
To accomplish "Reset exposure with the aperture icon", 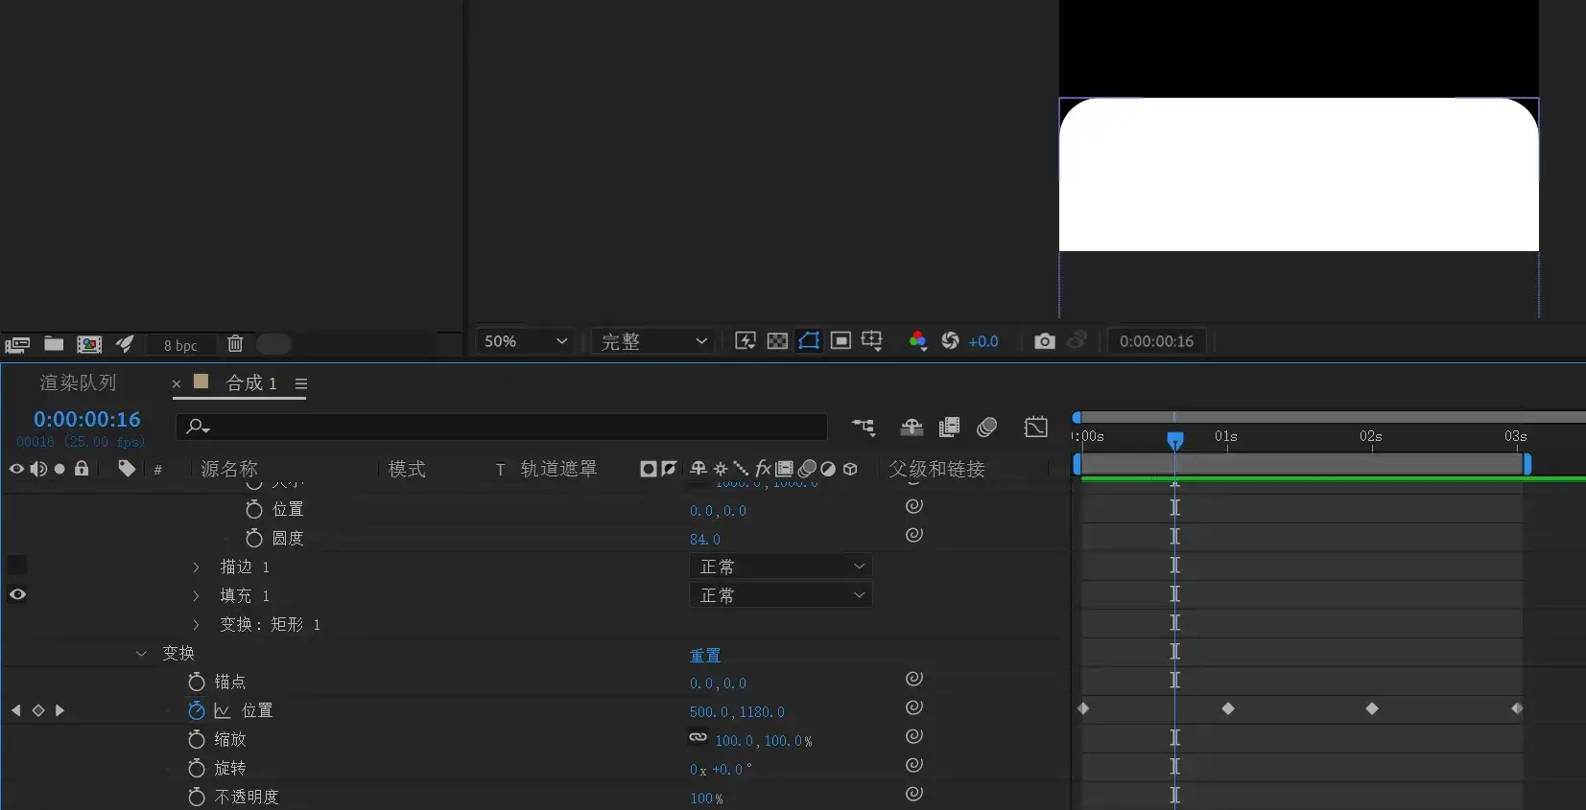I will (950, 341).
